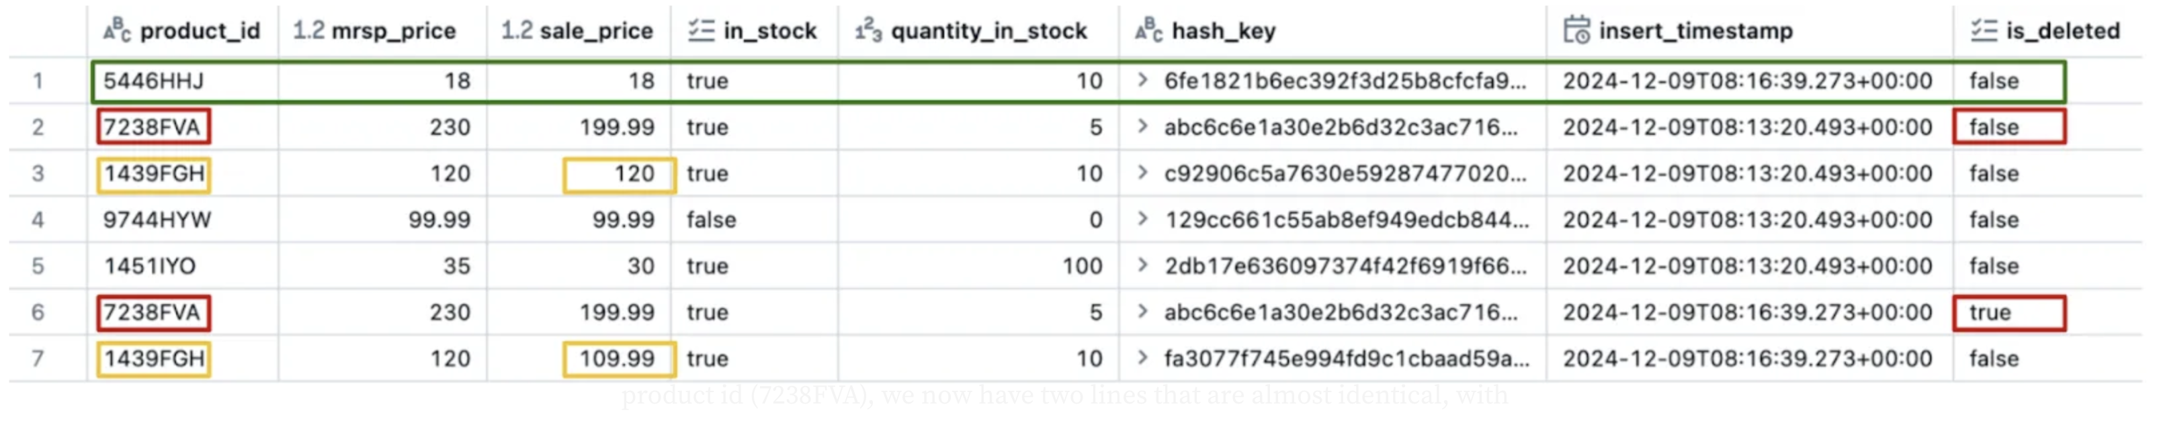
Task: Click the calendar icon beside insert_timestamp
Action: (x=1576, y=31)
